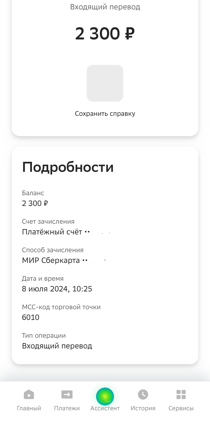This screenshot has height=423, width=210.
Task: Tap the large 2 300 ₽ amount
Action: (105, 34)
